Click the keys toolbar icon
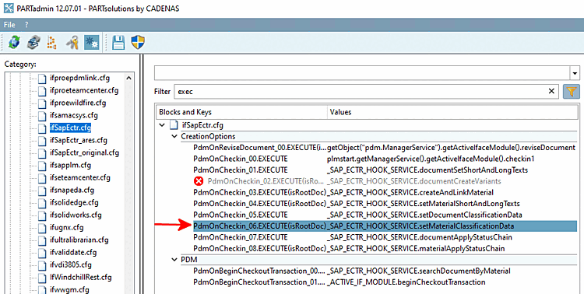 [x=72, y=43]
